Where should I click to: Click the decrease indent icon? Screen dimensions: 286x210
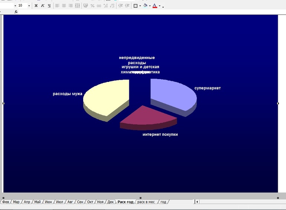coord(120,6)
